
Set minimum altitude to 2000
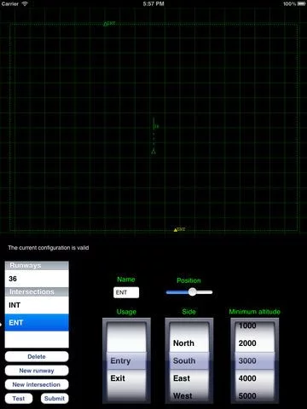255,343
